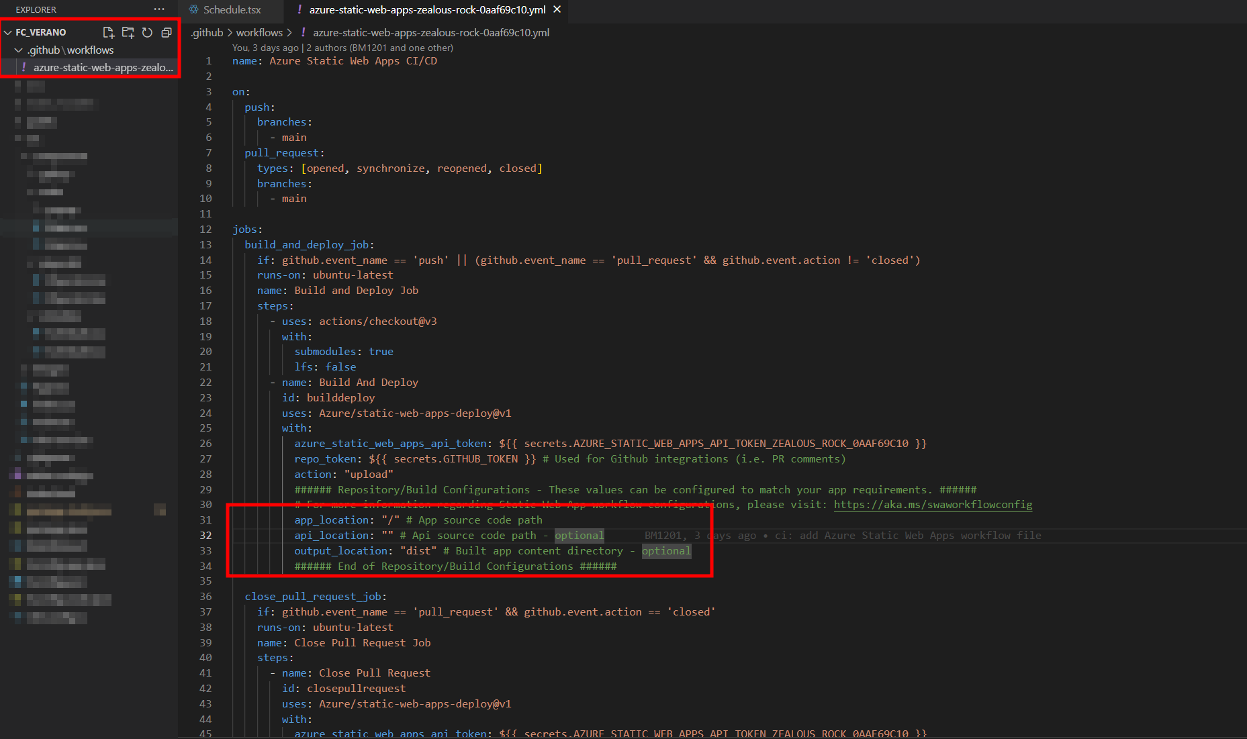
Task: Click the workflows breadcrumb segment
Action: point(259,32)
